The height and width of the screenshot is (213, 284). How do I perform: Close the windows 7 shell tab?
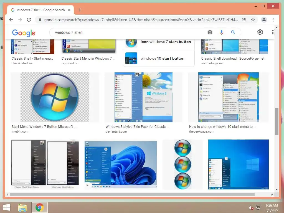69,10
